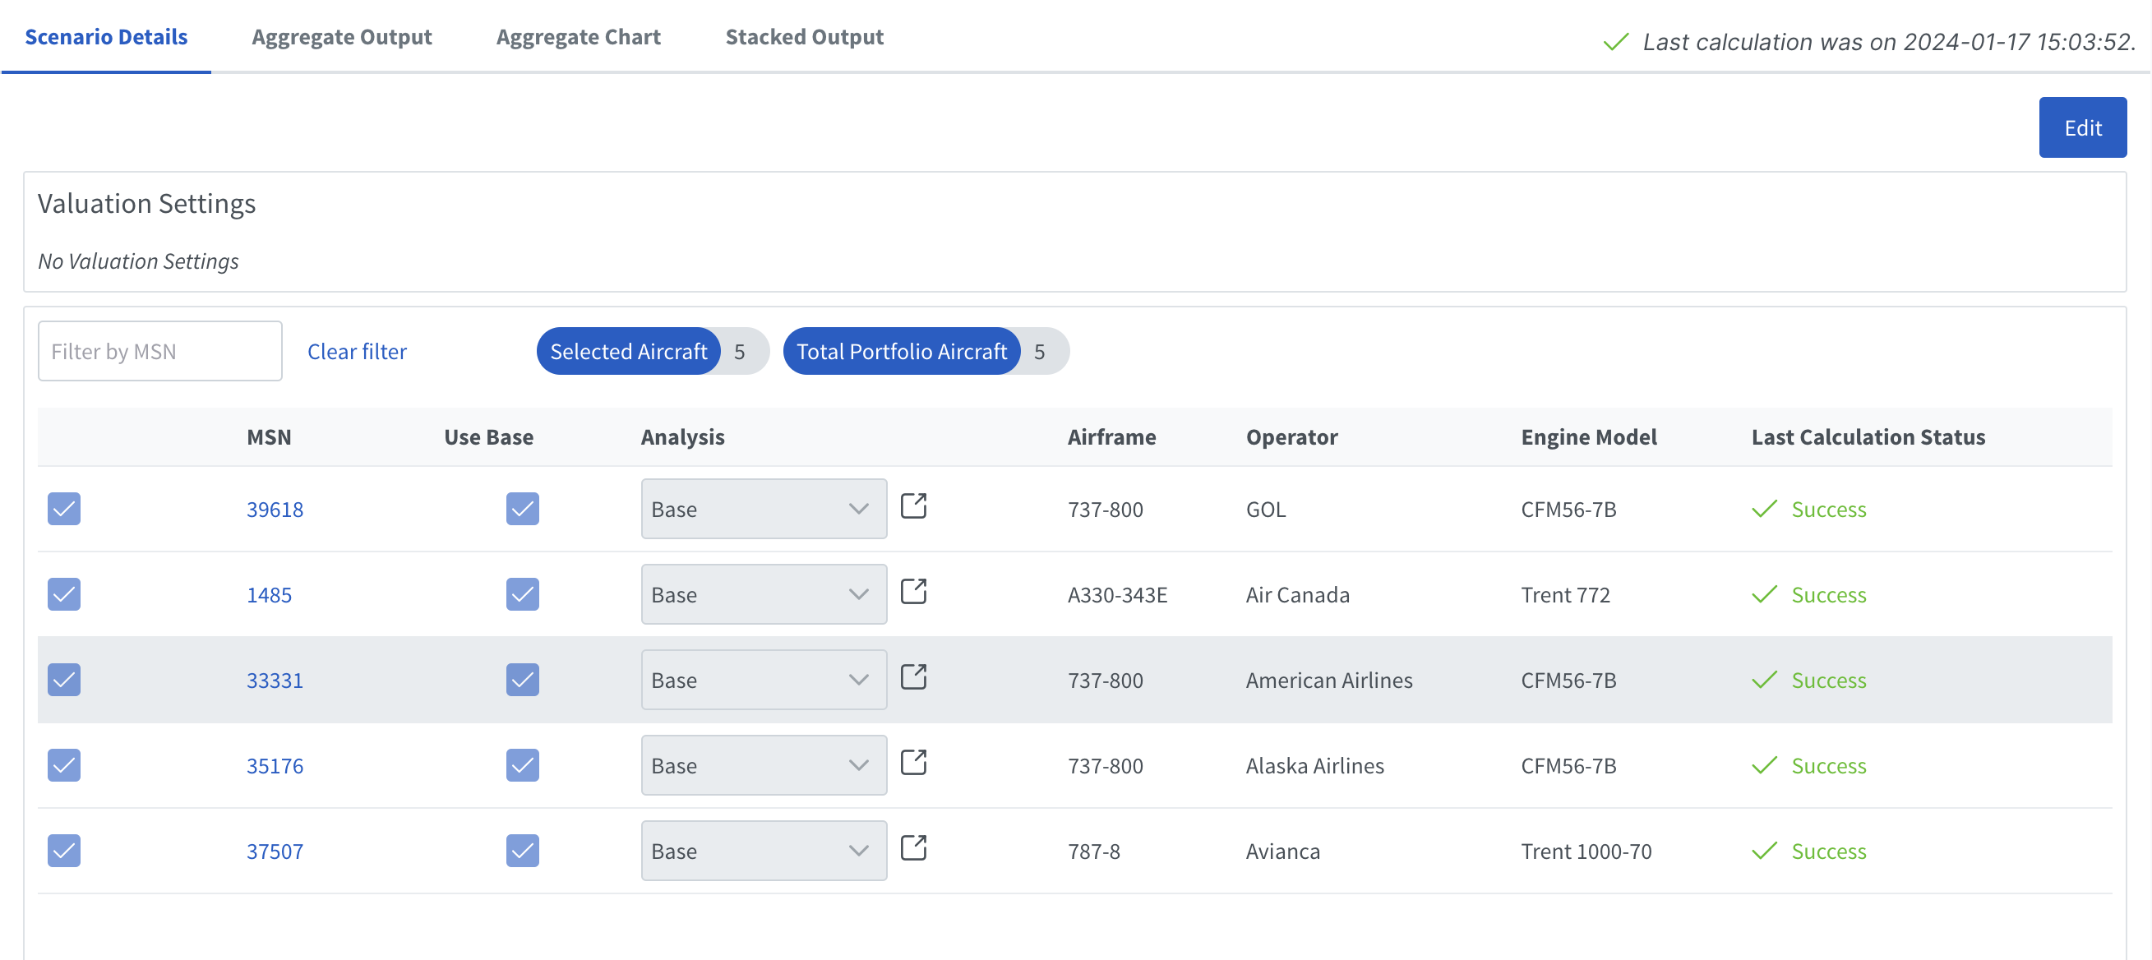Open external link icon for MSN 1485

tap(913, 592)
